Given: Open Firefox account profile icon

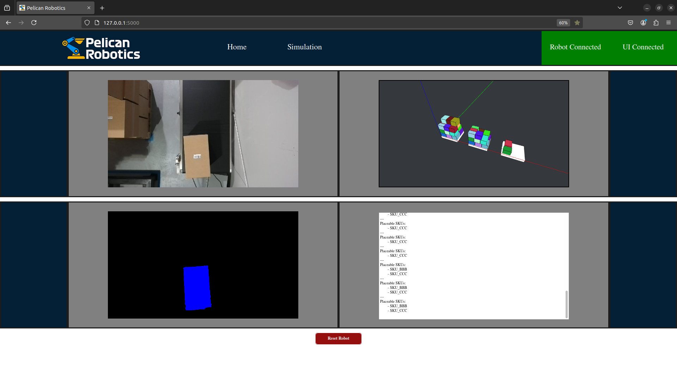Looking at the screenshot, I should (643, 23).
